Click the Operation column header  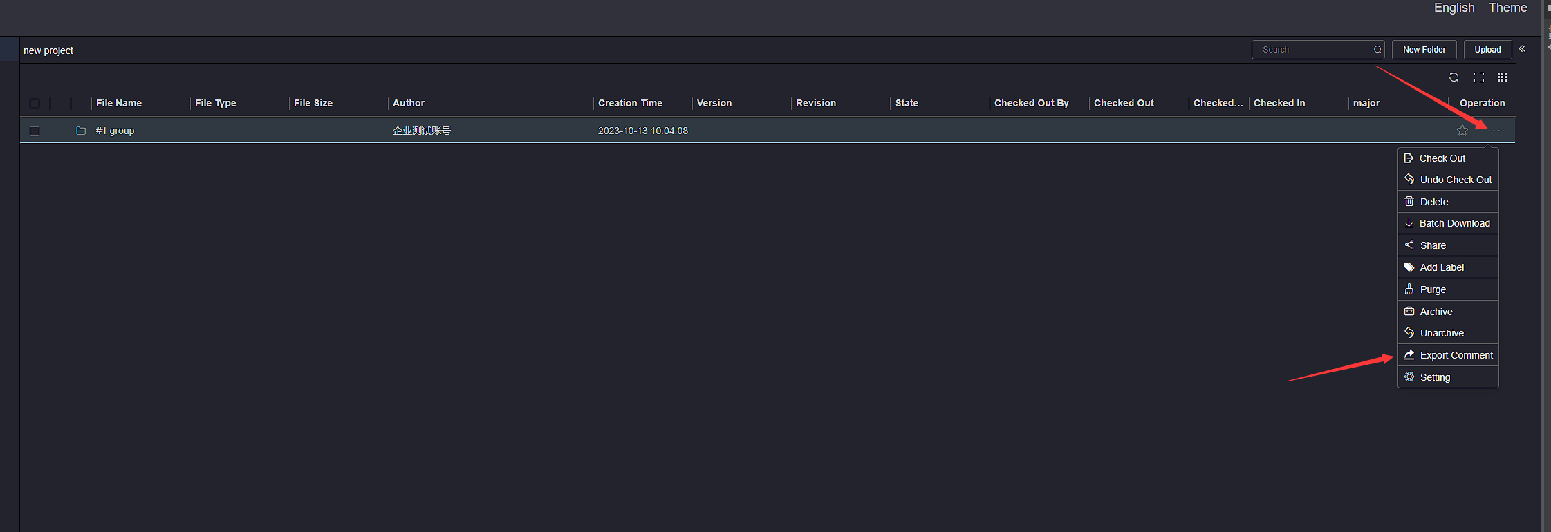click(x=1482, y=103)
